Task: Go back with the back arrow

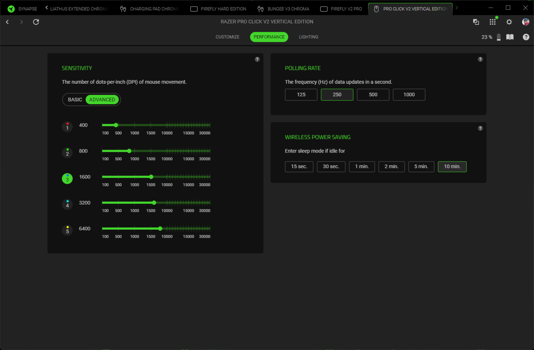Action: tap(7, 22)
